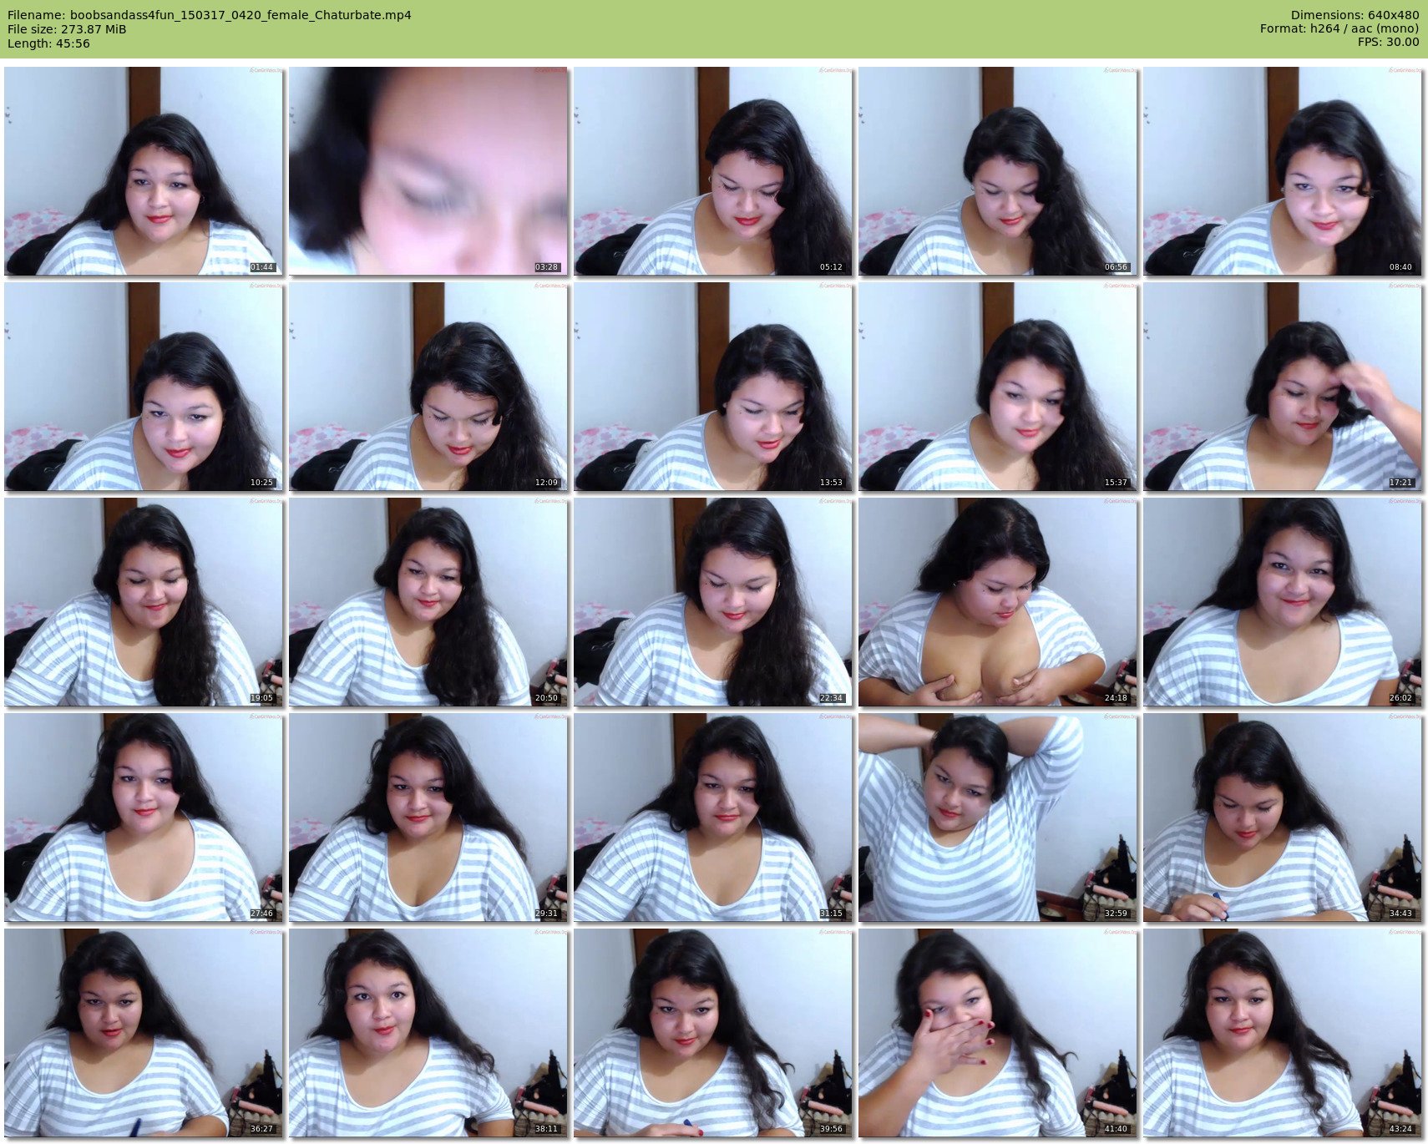This screenshot has width=1428, height=1144.
Task: Click the Dimensions 640x480 label
Action: click(1355, 15)
